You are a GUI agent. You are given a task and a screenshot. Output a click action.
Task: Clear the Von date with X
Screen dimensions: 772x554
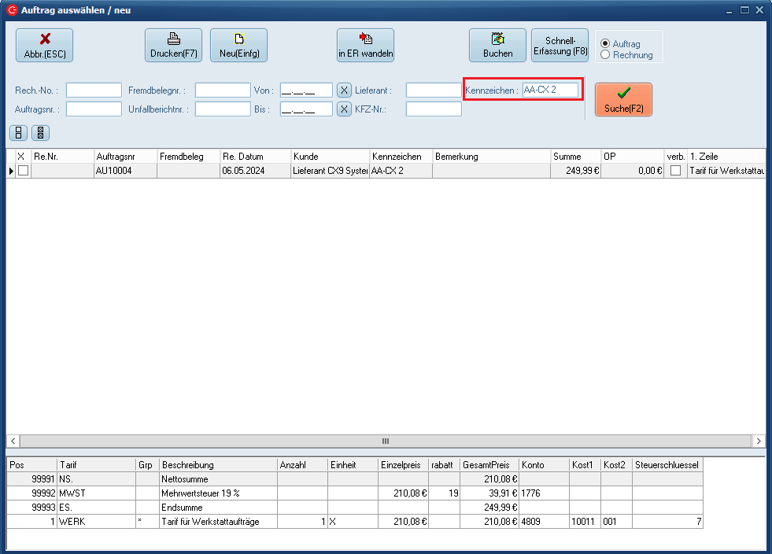(344, 90)
